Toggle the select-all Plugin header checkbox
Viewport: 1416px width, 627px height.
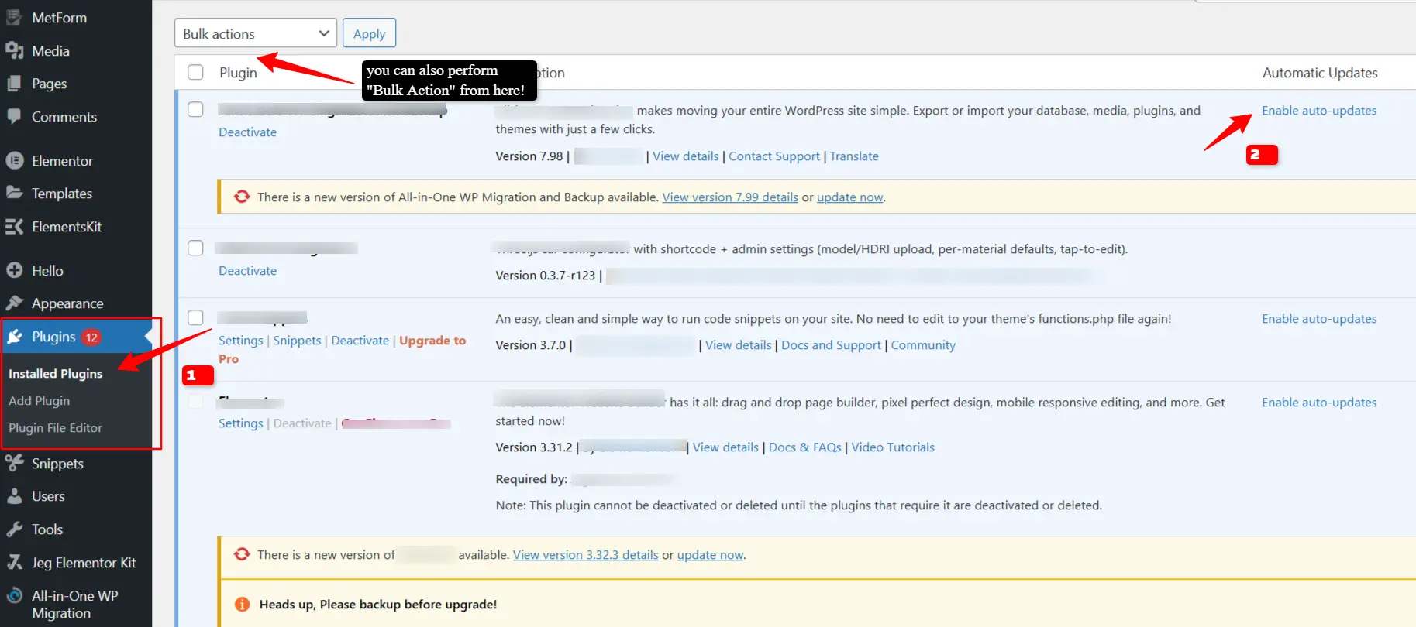[195, 72]
